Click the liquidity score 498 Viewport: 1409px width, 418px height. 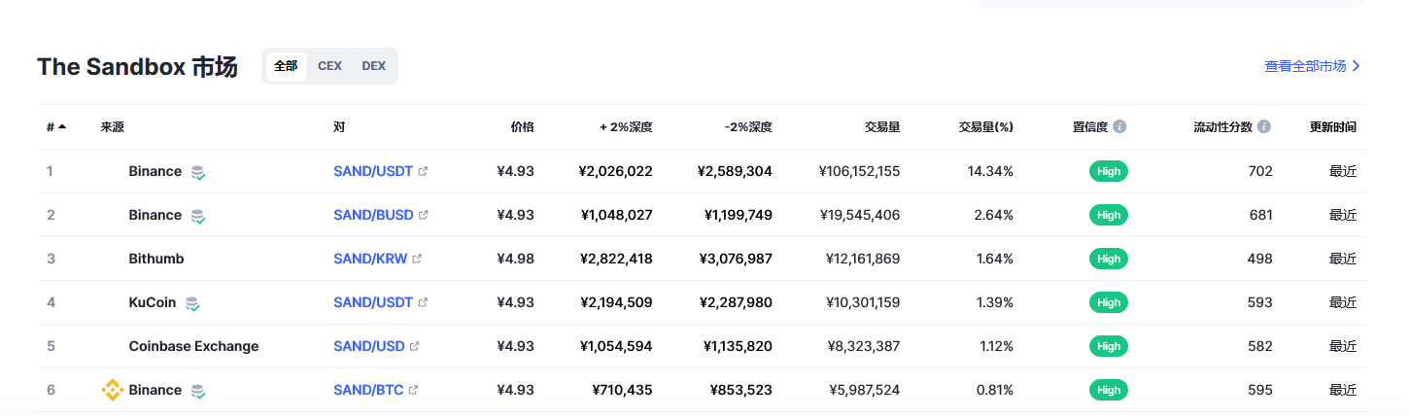(1260, 259)
